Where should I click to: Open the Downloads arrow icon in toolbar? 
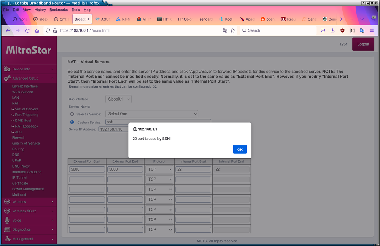point(332,30)
